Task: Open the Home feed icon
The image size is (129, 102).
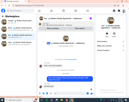Action: (39, 11)
